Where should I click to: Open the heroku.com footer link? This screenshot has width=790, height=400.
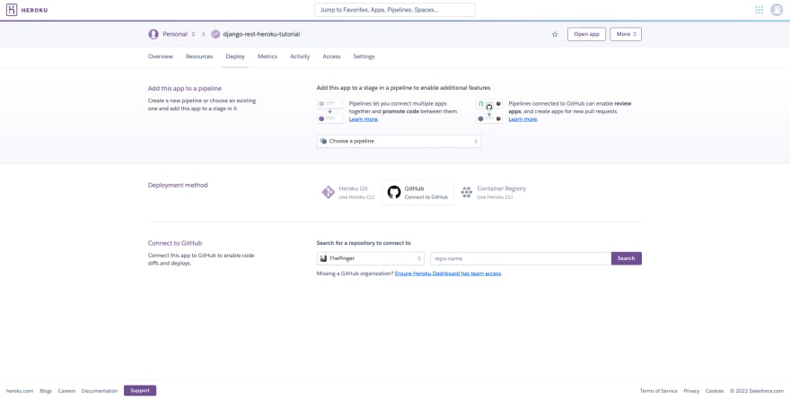point(20,391)
